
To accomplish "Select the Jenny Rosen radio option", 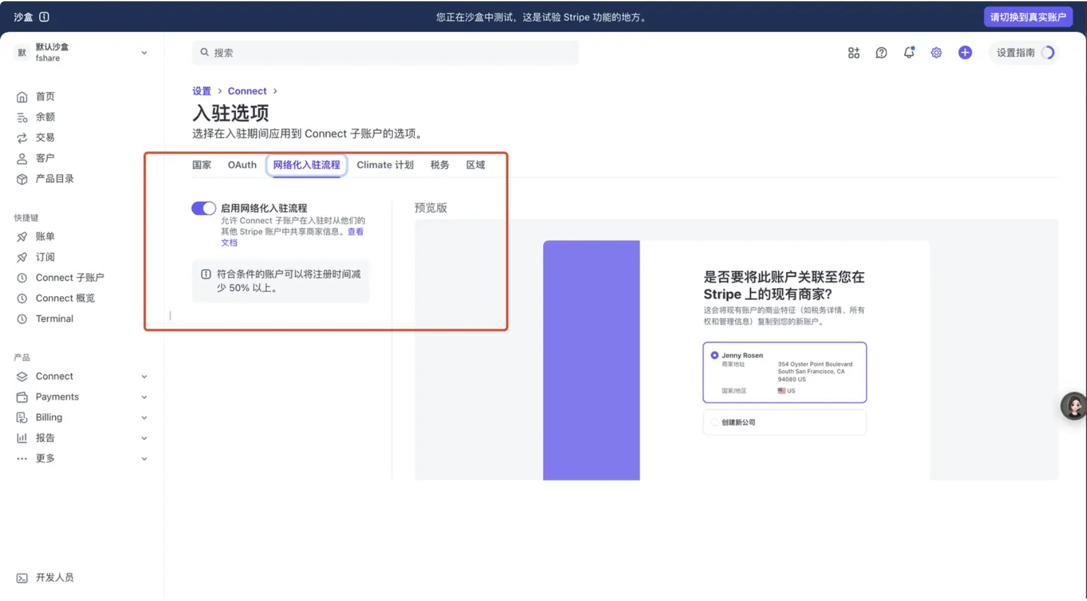I will click(715, 355).
